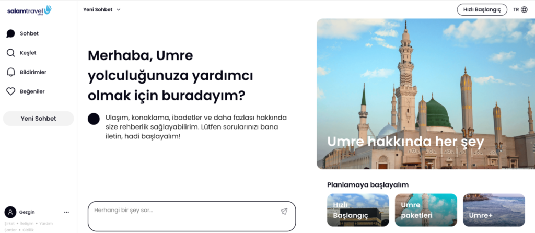Open the Şartlar footer link
The image size is (535, 233).
click(x=10, y=230)
